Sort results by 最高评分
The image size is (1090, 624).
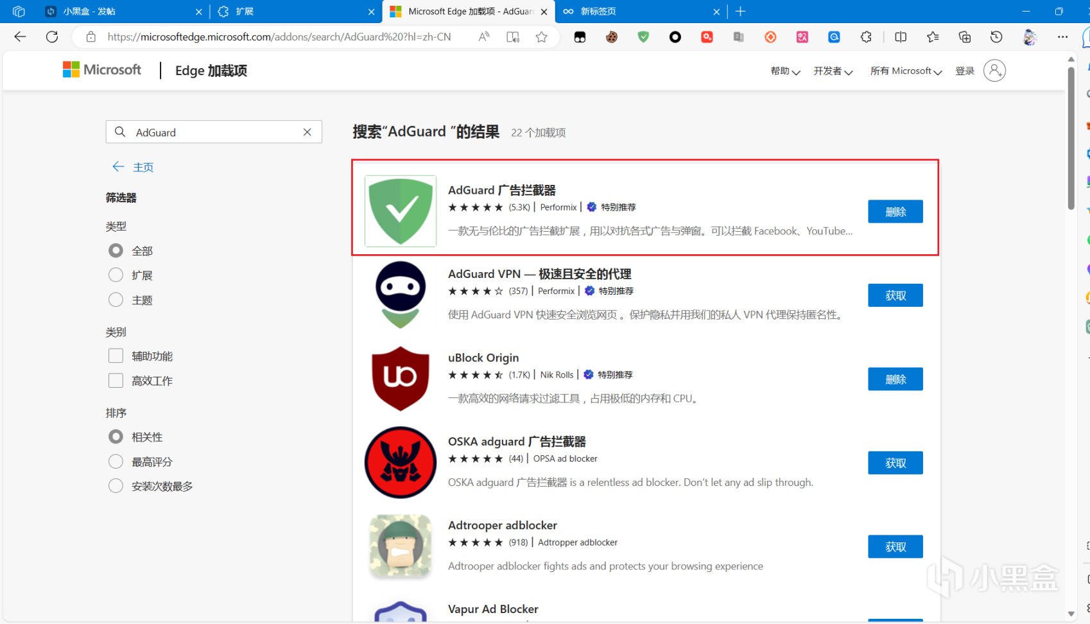click(116, 462)
